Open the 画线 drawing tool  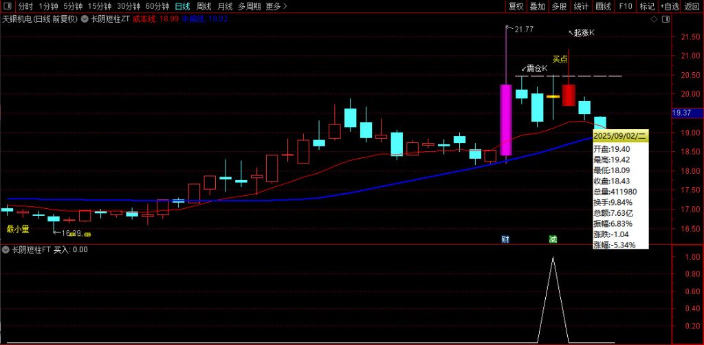603,6
